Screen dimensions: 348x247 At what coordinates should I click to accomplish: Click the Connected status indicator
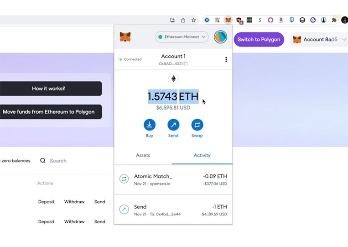coord(130,59)
